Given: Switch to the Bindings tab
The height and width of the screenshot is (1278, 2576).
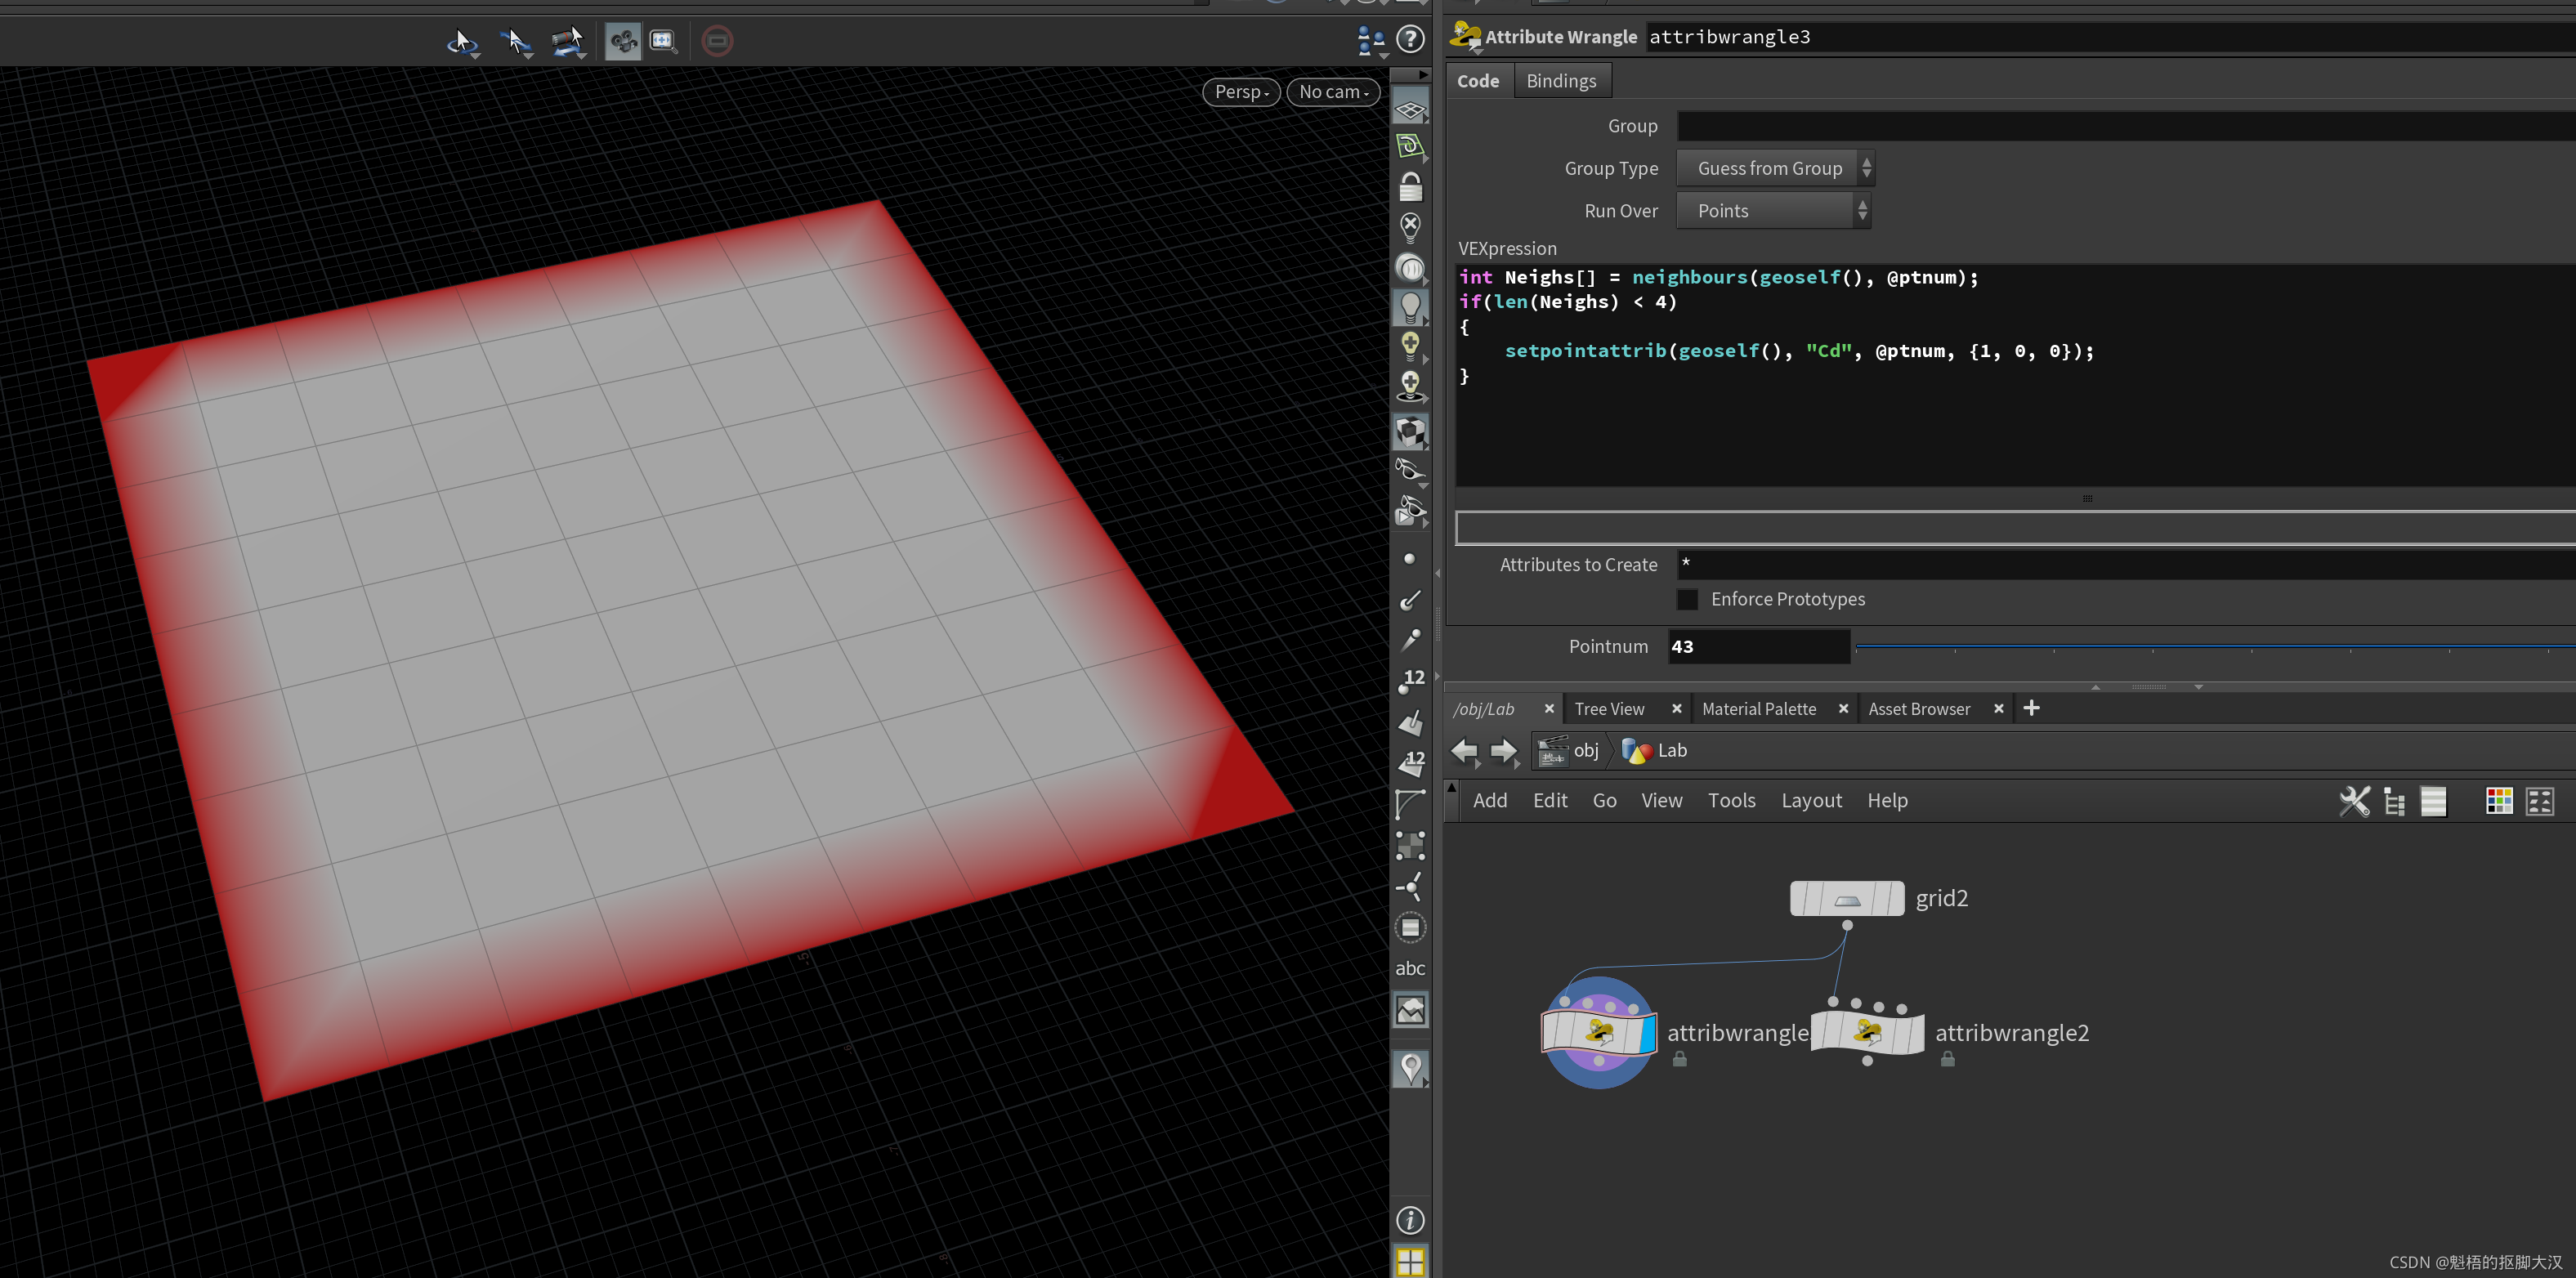Looking at the screenshot, I should pyautogui.click(x=1560, y=81).
